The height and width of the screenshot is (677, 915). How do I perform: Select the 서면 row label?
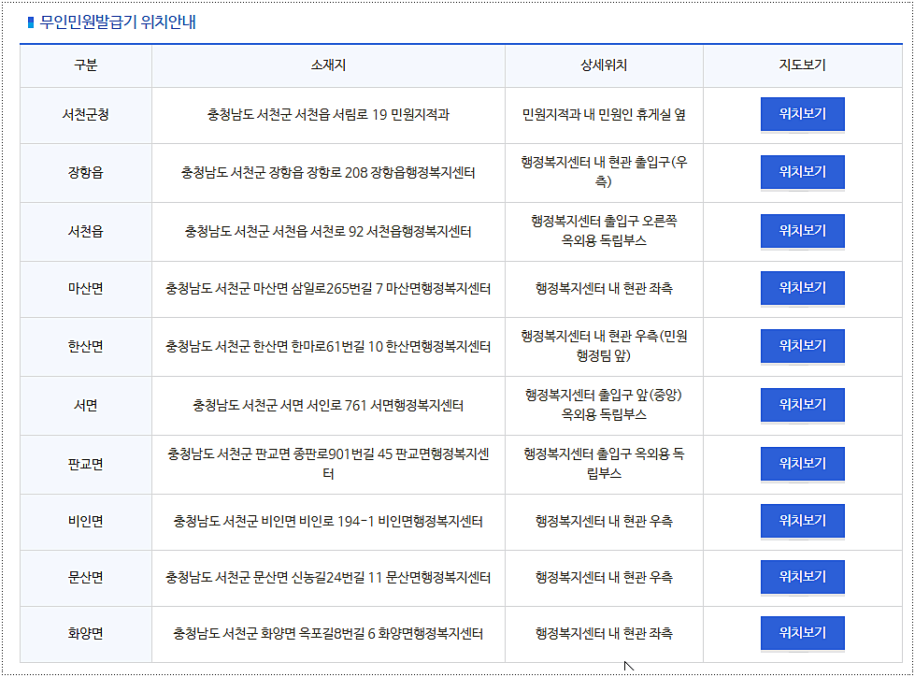[86, 406]
